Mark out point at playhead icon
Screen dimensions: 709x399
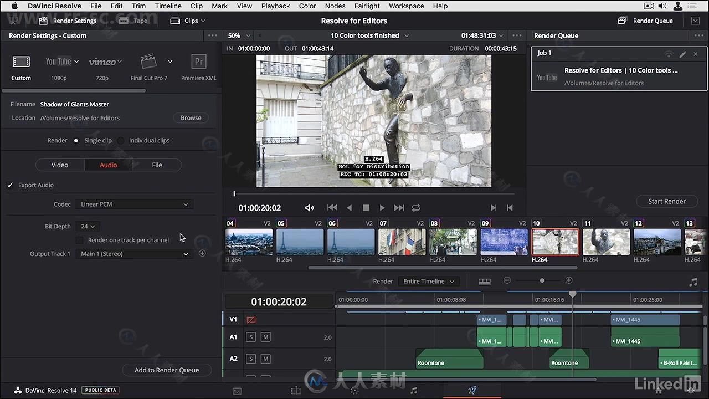tap(510, 208)
